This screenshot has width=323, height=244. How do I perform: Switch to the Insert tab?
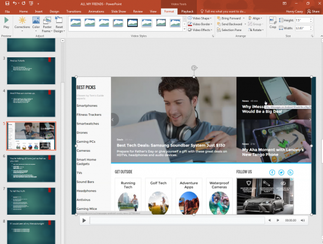[38, 12]
